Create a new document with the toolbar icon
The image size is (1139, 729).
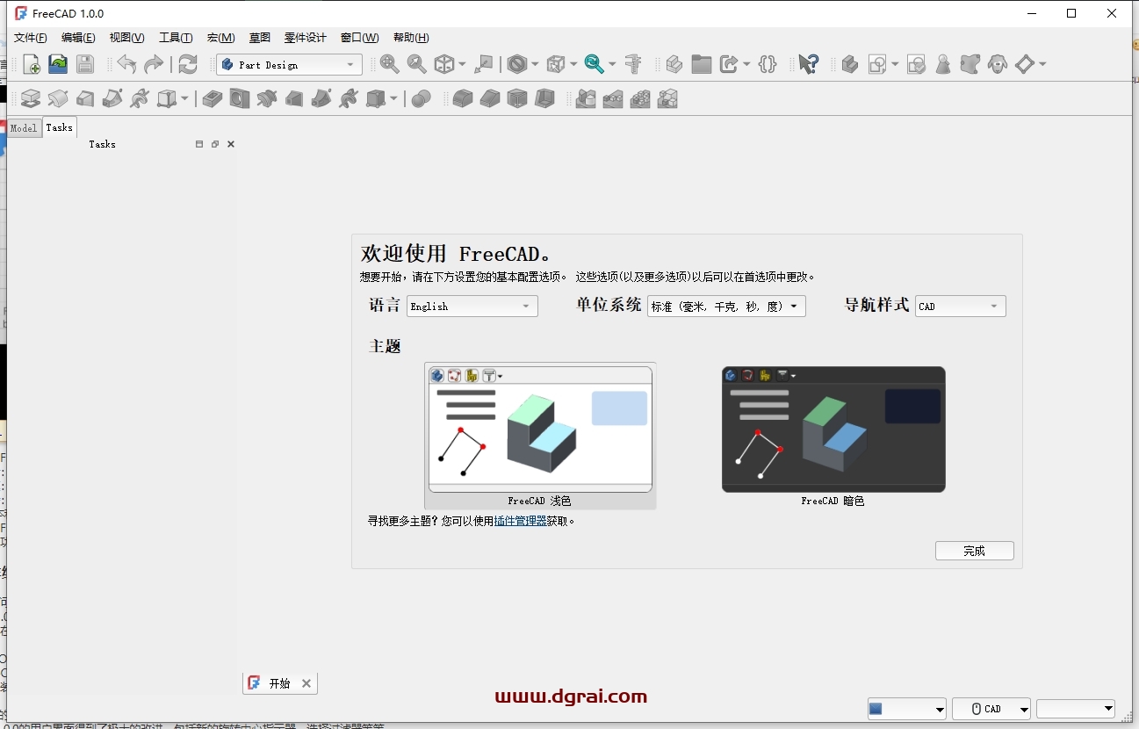click(32, 64)
